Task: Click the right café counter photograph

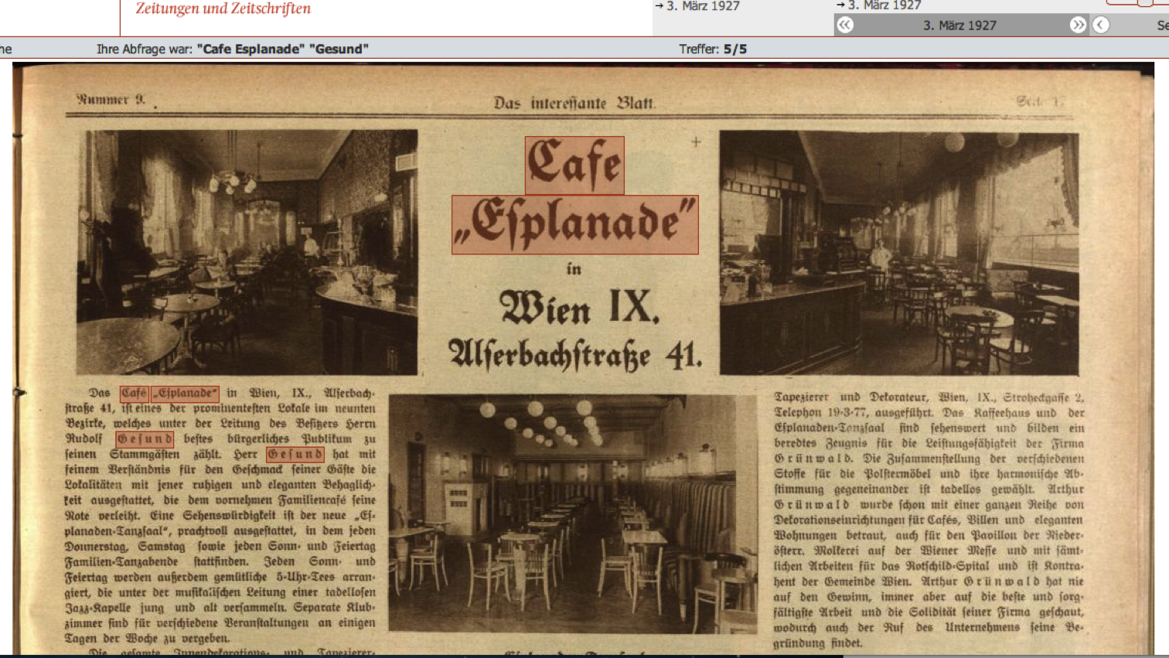Action: [x=899, y=253]
